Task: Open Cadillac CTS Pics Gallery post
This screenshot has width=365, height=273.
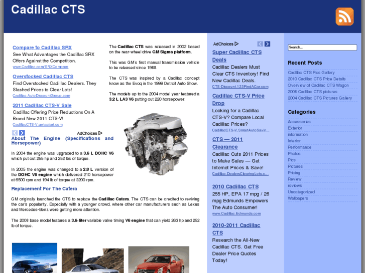Action: tap(311, 73)
